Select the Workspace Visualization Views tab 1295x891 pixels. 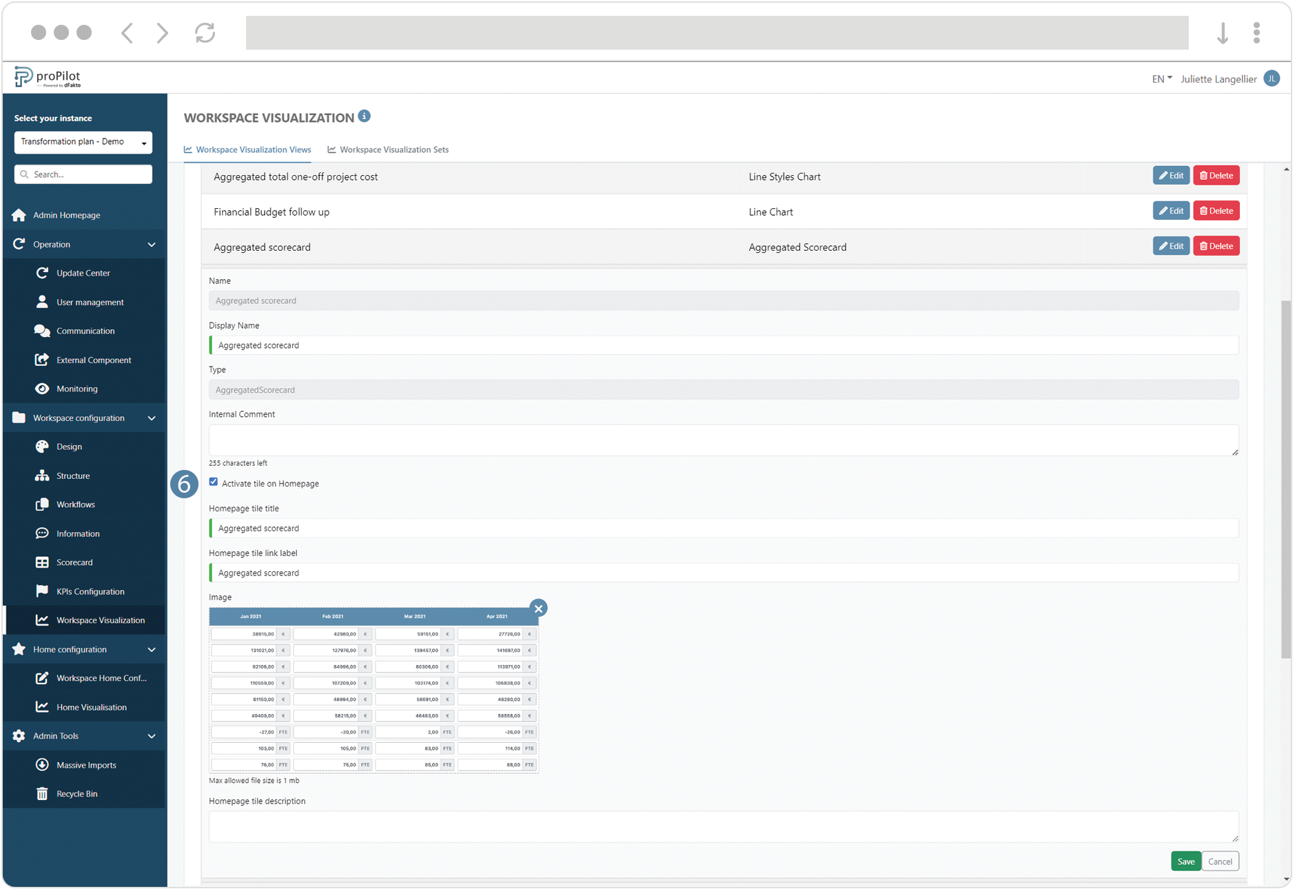pos(253,150)
